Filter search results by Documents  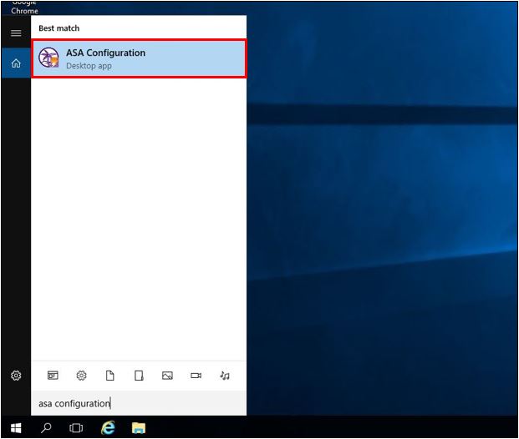pyautogui.click(x=109, y=376)
